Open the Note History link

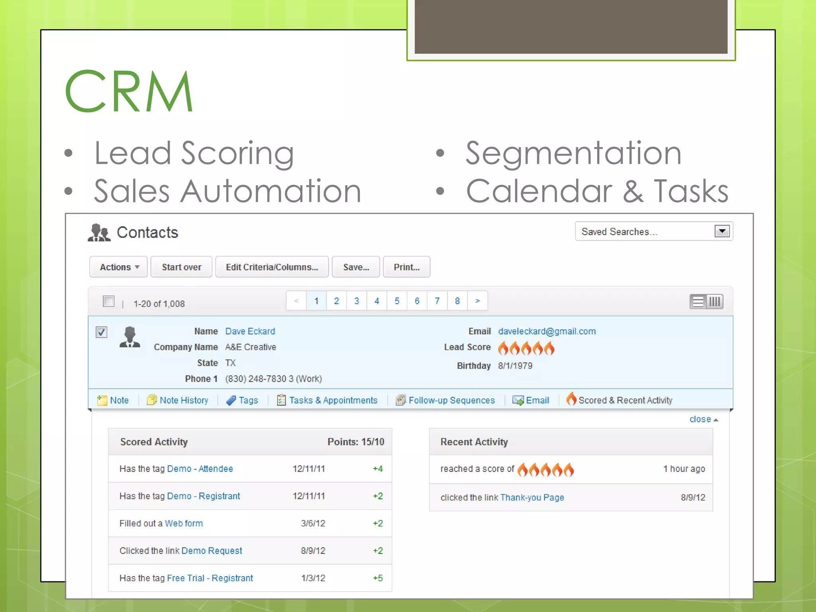(x=184, y=400)
